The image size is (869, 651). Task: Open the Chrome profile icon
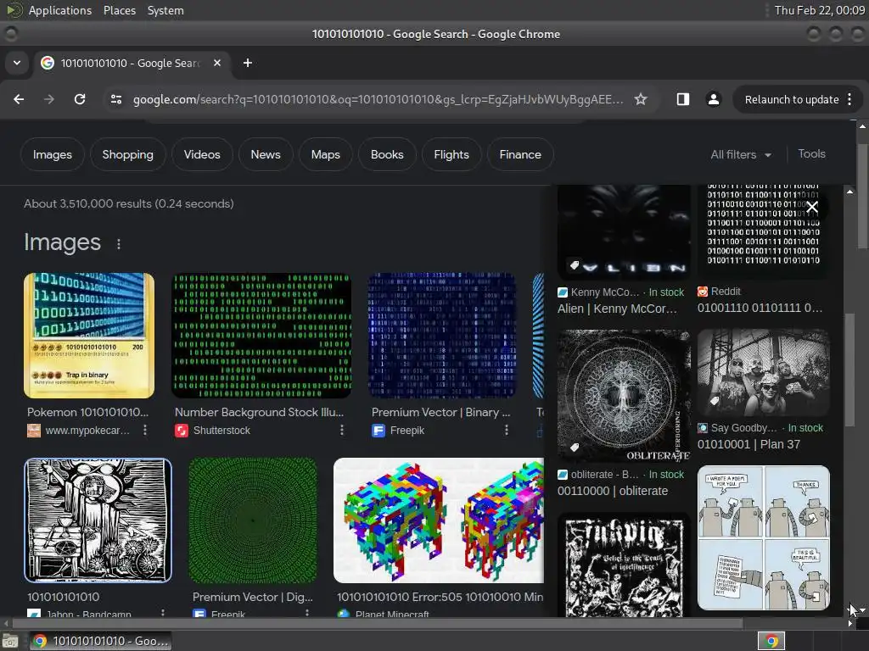(x=713, y=99)
